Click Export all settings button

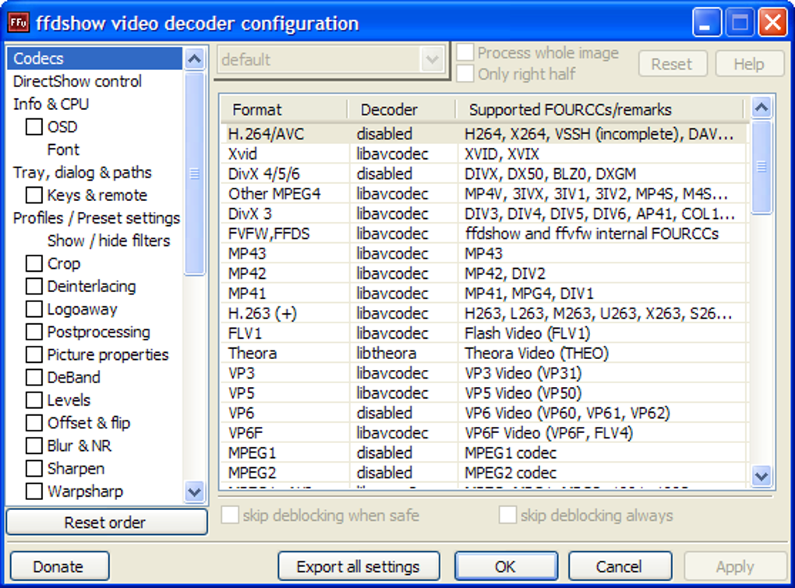359,566
